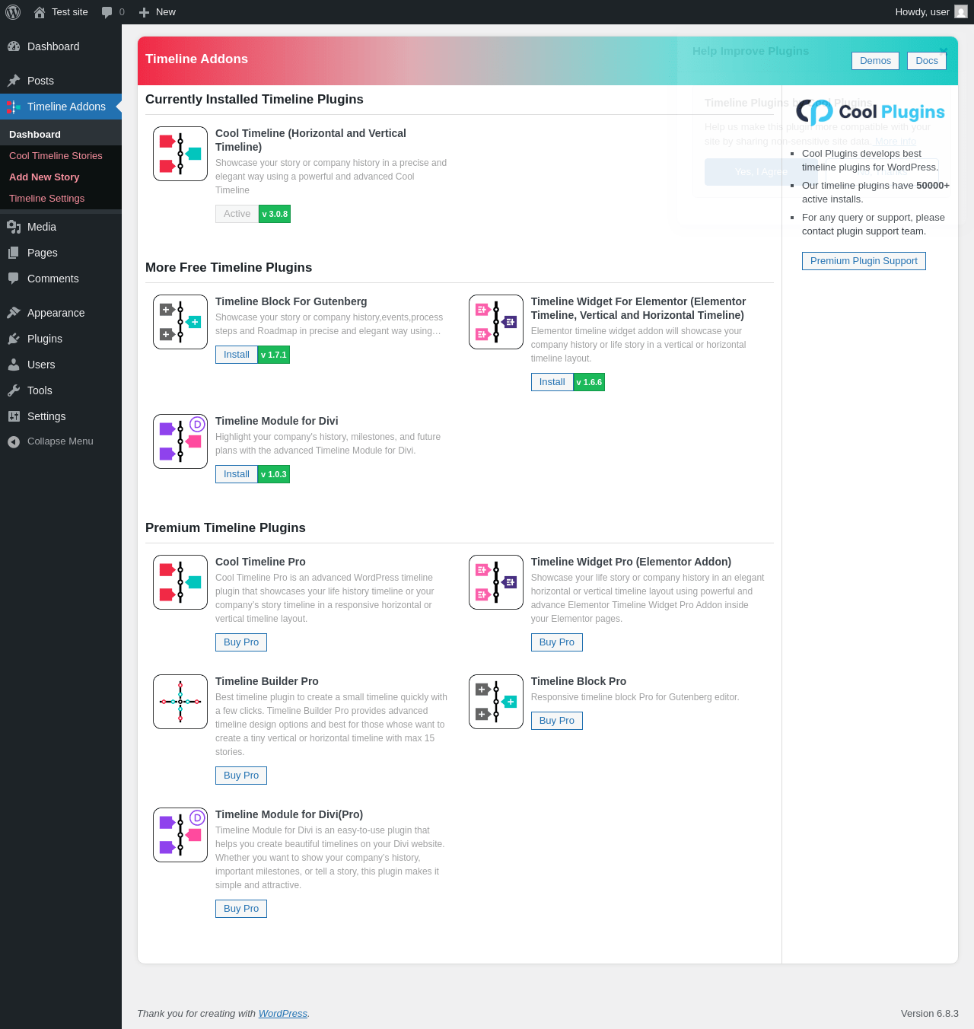974x1029 pixels.
Task: Buy Pro for Cool Timeline Pro
Action: click(241, 642)
